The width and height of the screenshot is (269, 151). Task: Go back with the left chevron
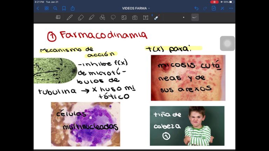coord(38,8)
